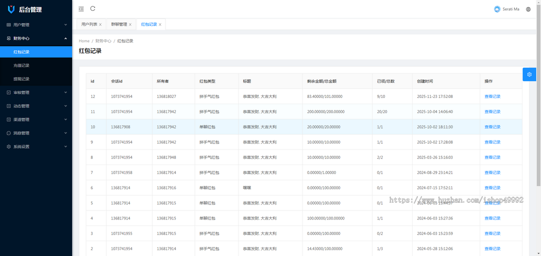The height and width of the screenshot is (256, 541).
Task: Select session id 1073741955
Action: click(x=122, y=233)
